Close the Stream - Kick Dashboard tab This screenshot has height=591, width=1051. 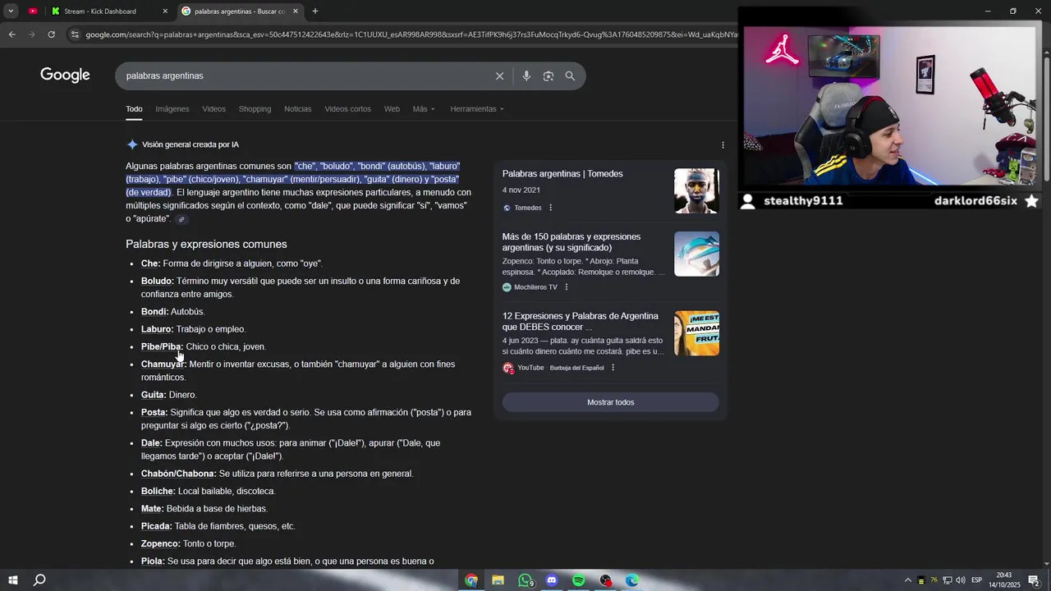[x=165, y=11]
